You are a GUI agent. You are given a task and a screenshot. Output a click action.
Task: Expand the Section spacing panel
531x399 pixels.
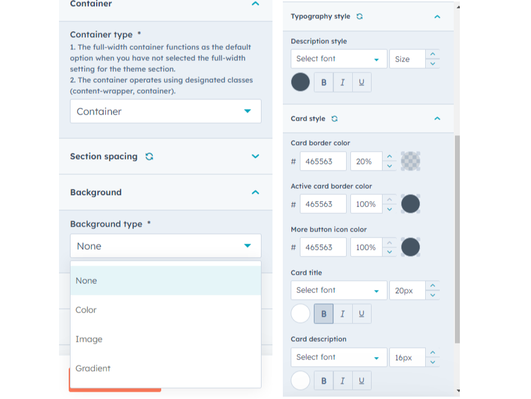pos(255,157)
